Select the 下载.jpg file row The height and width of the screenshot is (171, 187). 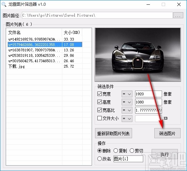[45, 66]
